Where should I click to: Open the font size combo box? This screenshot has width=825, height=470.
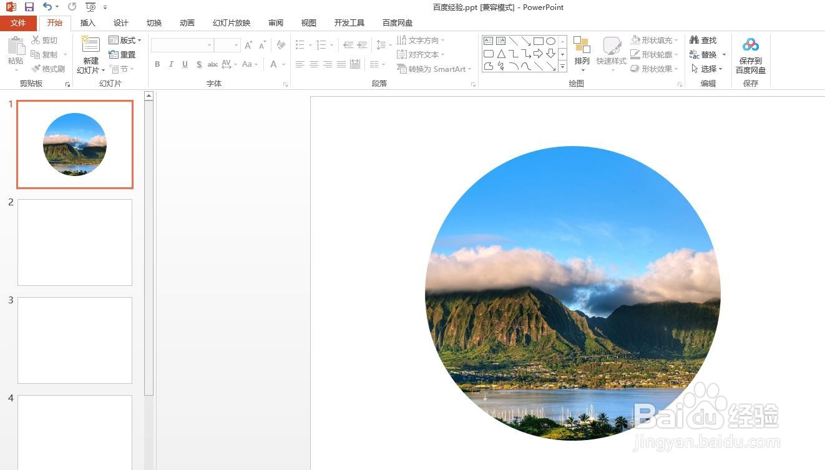pyautogui.click(x=227, y=45)
